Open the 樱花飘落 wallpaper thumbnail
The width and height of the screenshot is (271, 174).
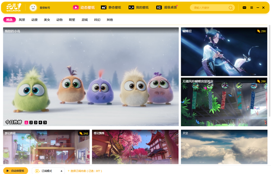pos(135,147)
